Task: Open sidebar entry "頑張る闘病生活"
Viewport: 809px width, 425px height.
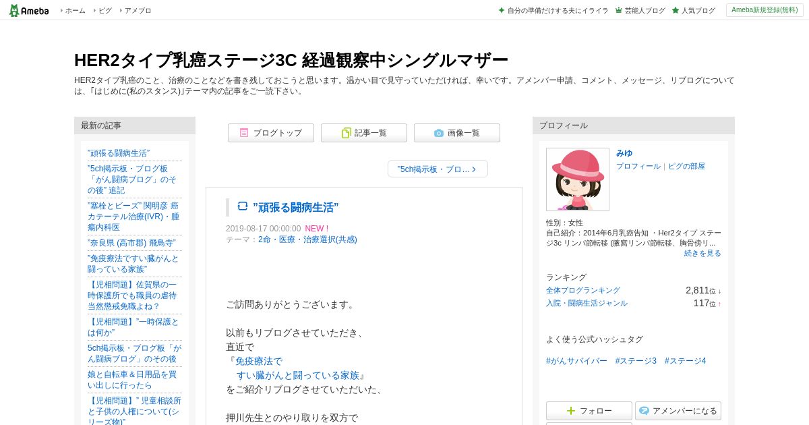Action: coord(119,153)
